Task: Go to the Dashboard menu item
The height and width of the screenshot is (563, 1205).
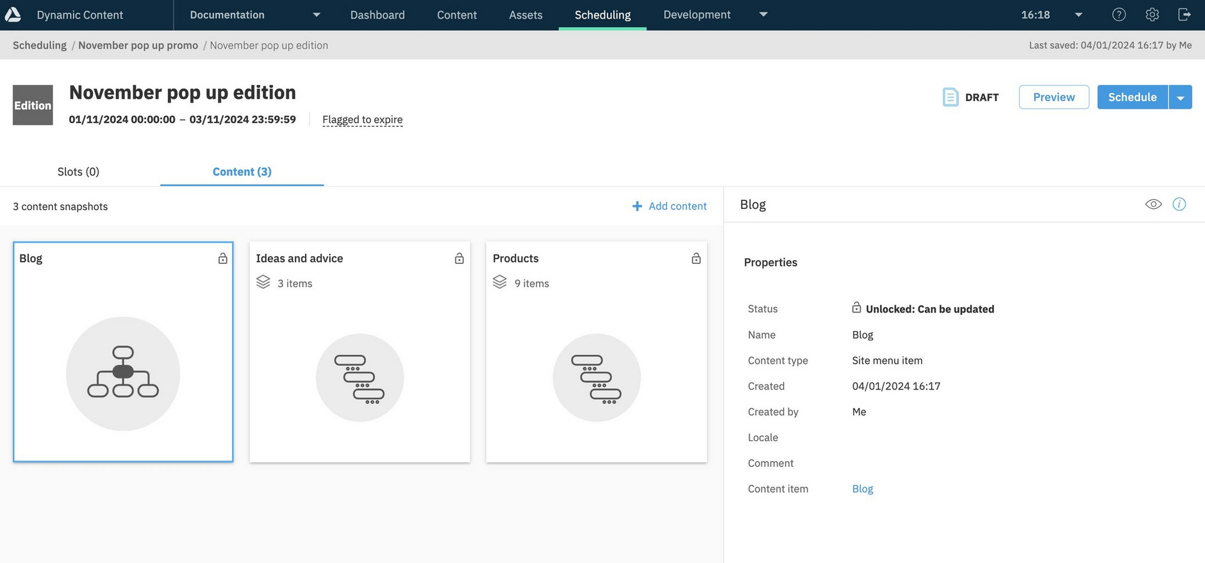Action: point(377,15)
